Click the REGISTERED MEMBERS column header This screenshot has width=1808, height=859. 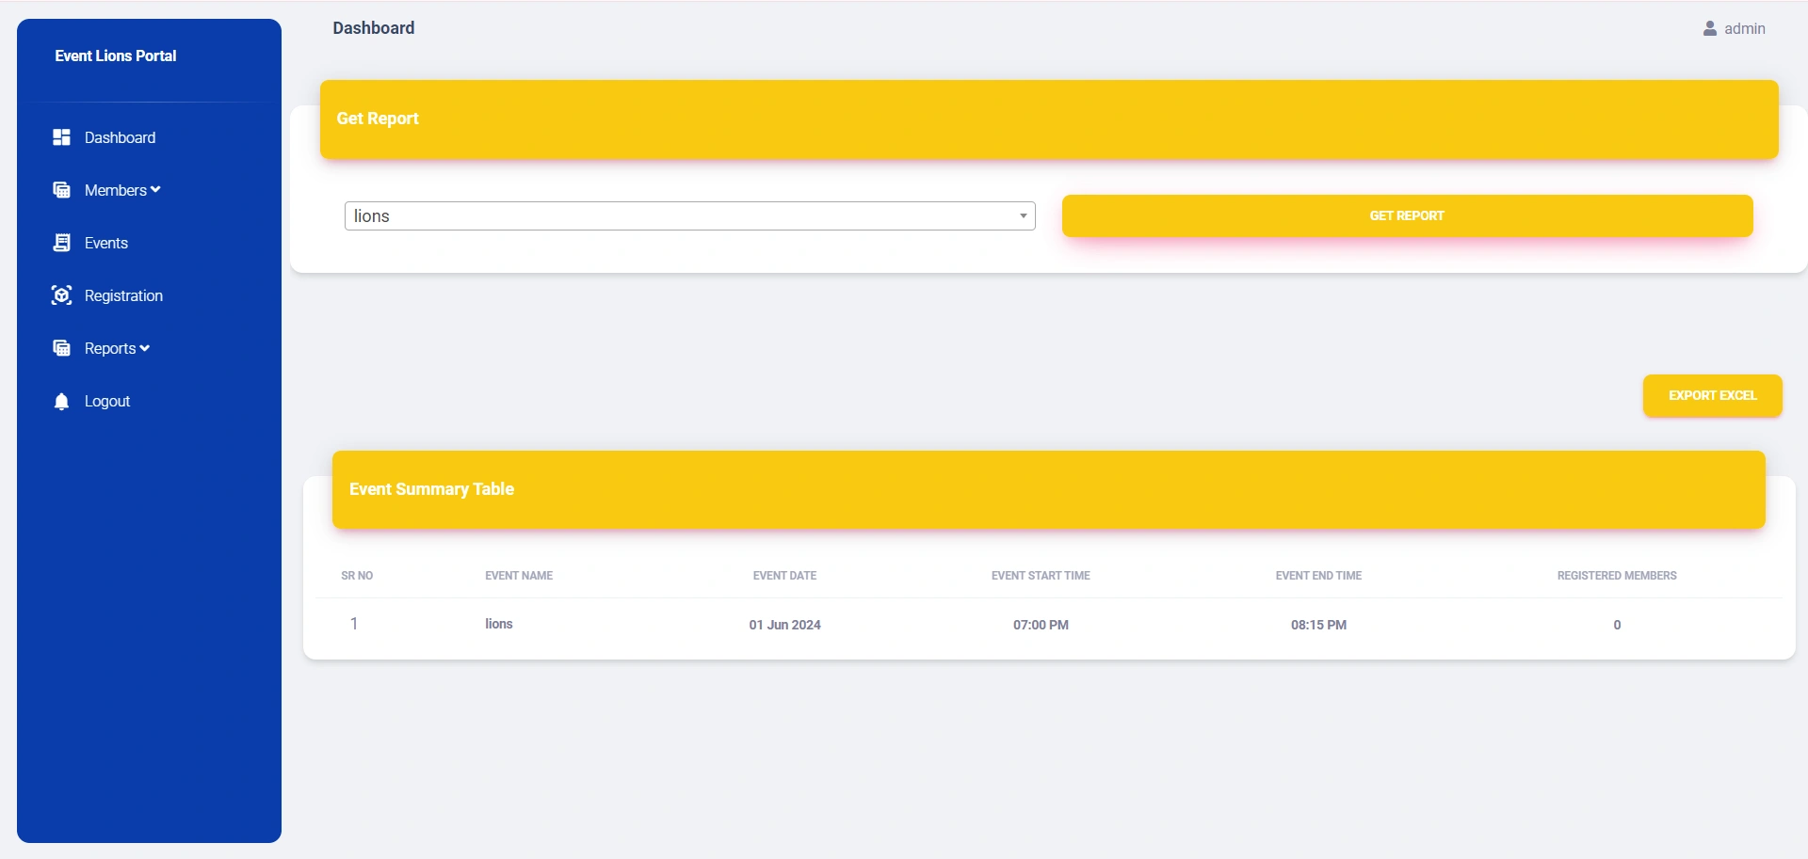(x=1616, y=575)
